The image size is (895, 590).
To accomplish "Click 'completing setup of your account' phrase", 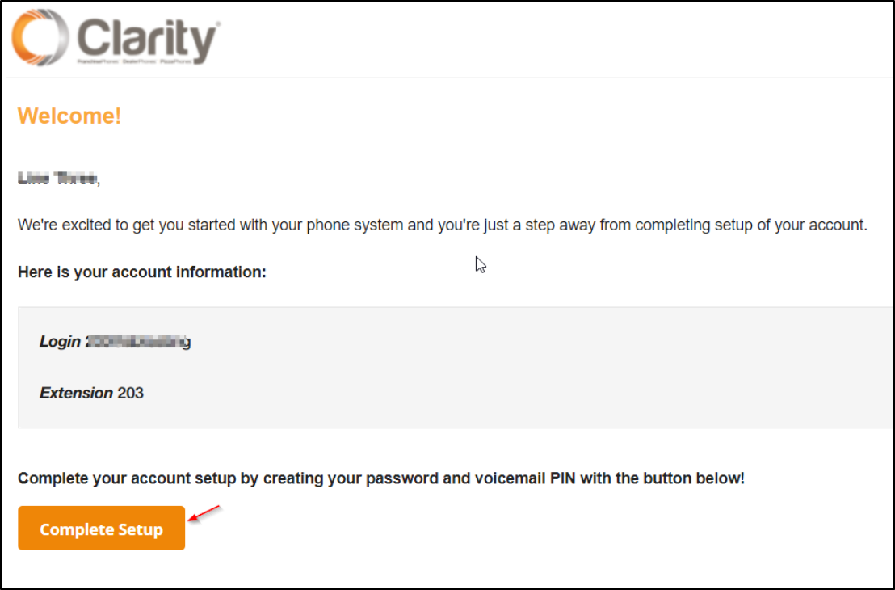I will pos(750,225).
